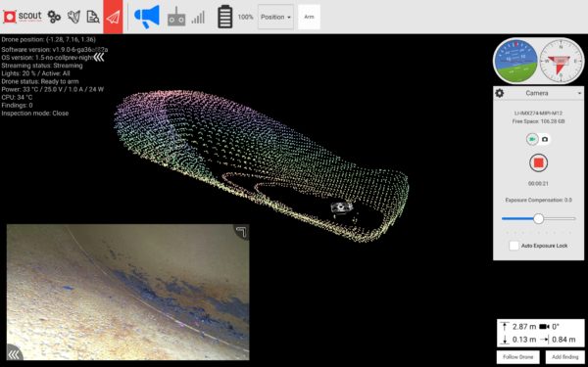This screenshot has height=367, width=588.
Task: Open the Position flight mode dropdown
Action: tap(275, 17)
